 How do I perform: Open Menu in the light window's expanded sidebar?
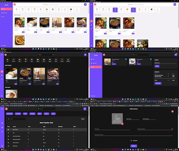(6, 9)
